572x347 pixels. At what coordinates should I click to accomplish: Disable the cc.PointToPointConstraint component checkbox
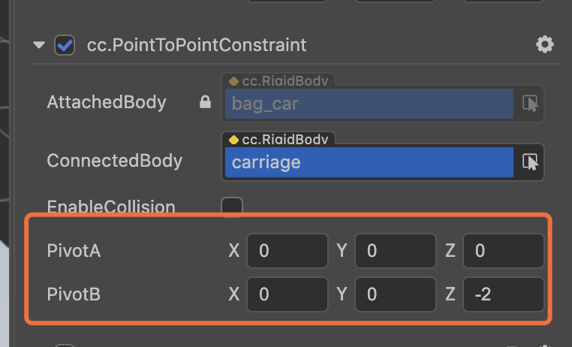(65, 45)
